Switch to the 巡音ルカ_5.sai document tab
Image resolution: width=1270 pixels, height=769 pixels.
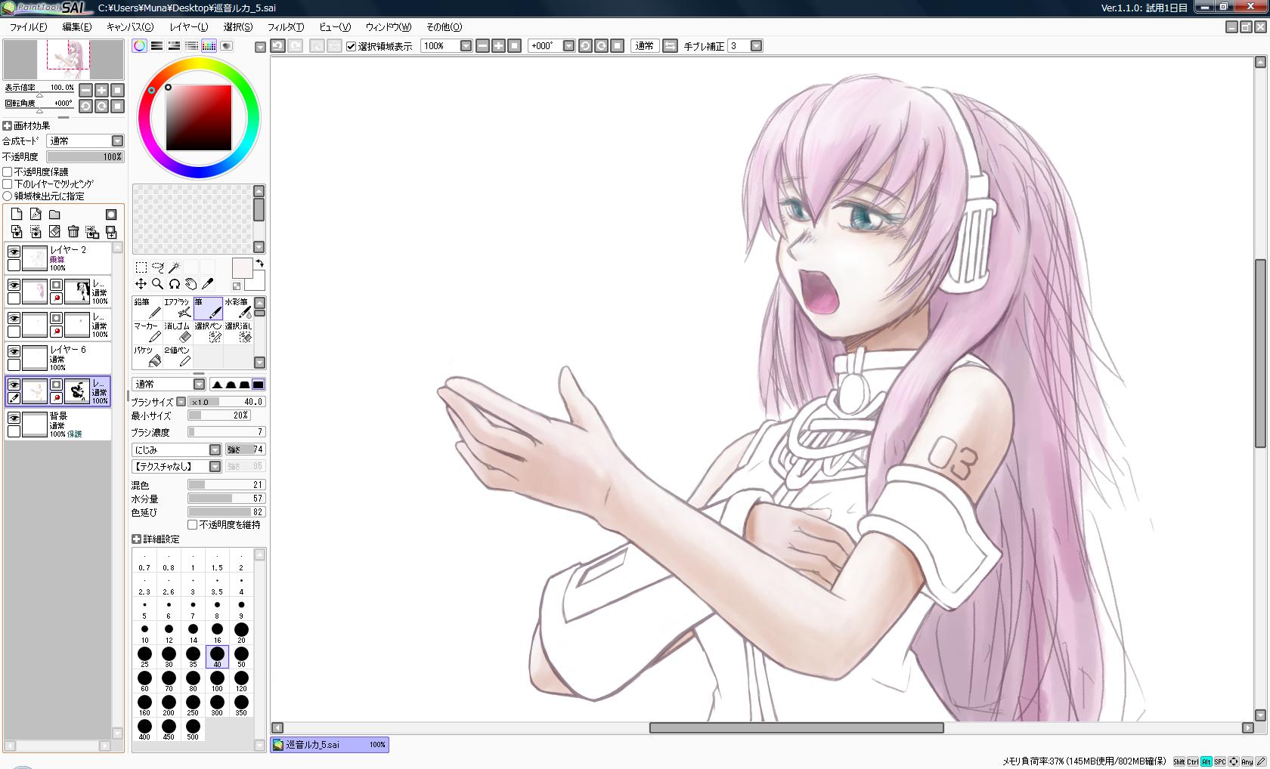pyautogui.click(x=330, y=745)
